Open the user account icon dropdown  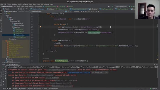[x=109, y=6]
